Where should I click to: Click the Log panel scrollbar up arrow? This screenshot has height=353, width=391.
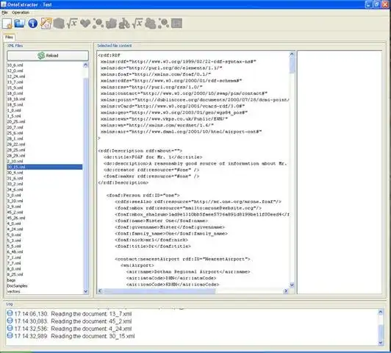coord(381,312)
